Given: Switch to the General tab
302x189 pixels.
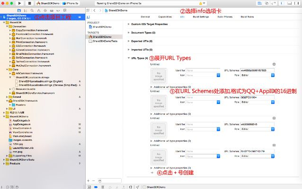Looking at the screenshot, I should pos(145,17).
